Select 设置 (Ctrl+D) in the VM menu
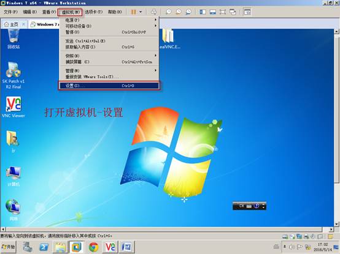Screen dimensions: 340x254 click(109, 86)
